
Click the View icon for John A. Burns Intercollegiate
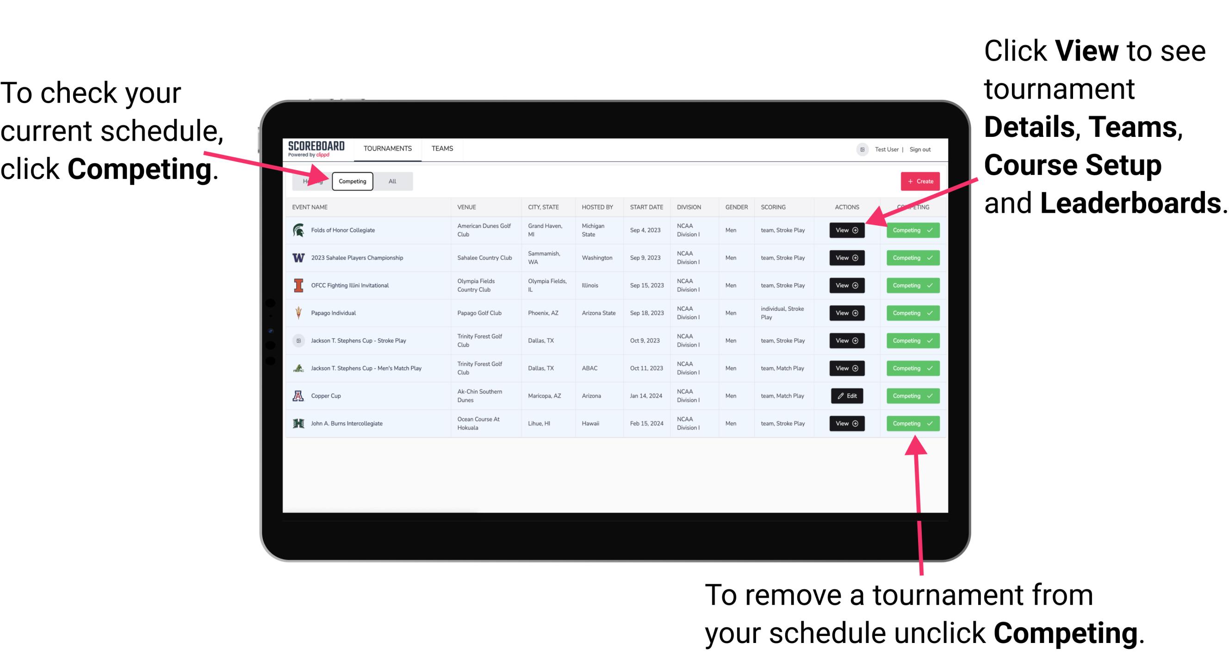845,423
